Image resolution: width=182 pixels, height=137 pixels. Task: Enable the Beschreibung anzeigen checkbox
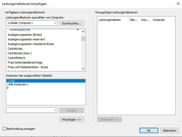click(4, 129)
